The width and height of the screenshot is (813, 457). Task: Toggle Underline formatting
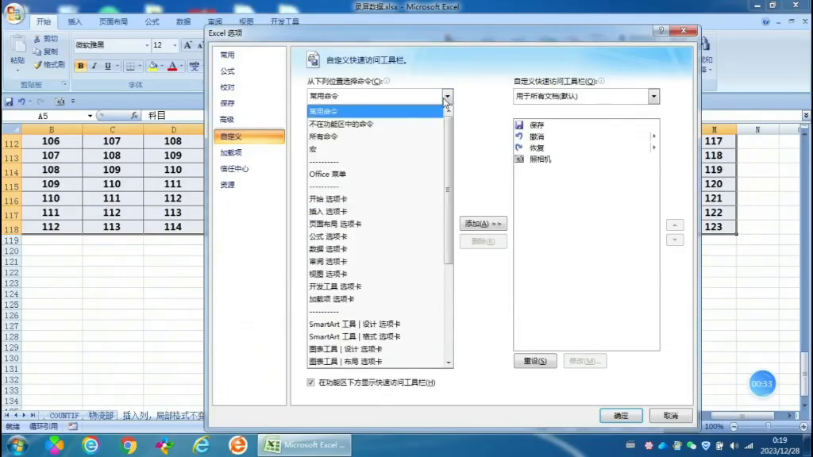107,67
